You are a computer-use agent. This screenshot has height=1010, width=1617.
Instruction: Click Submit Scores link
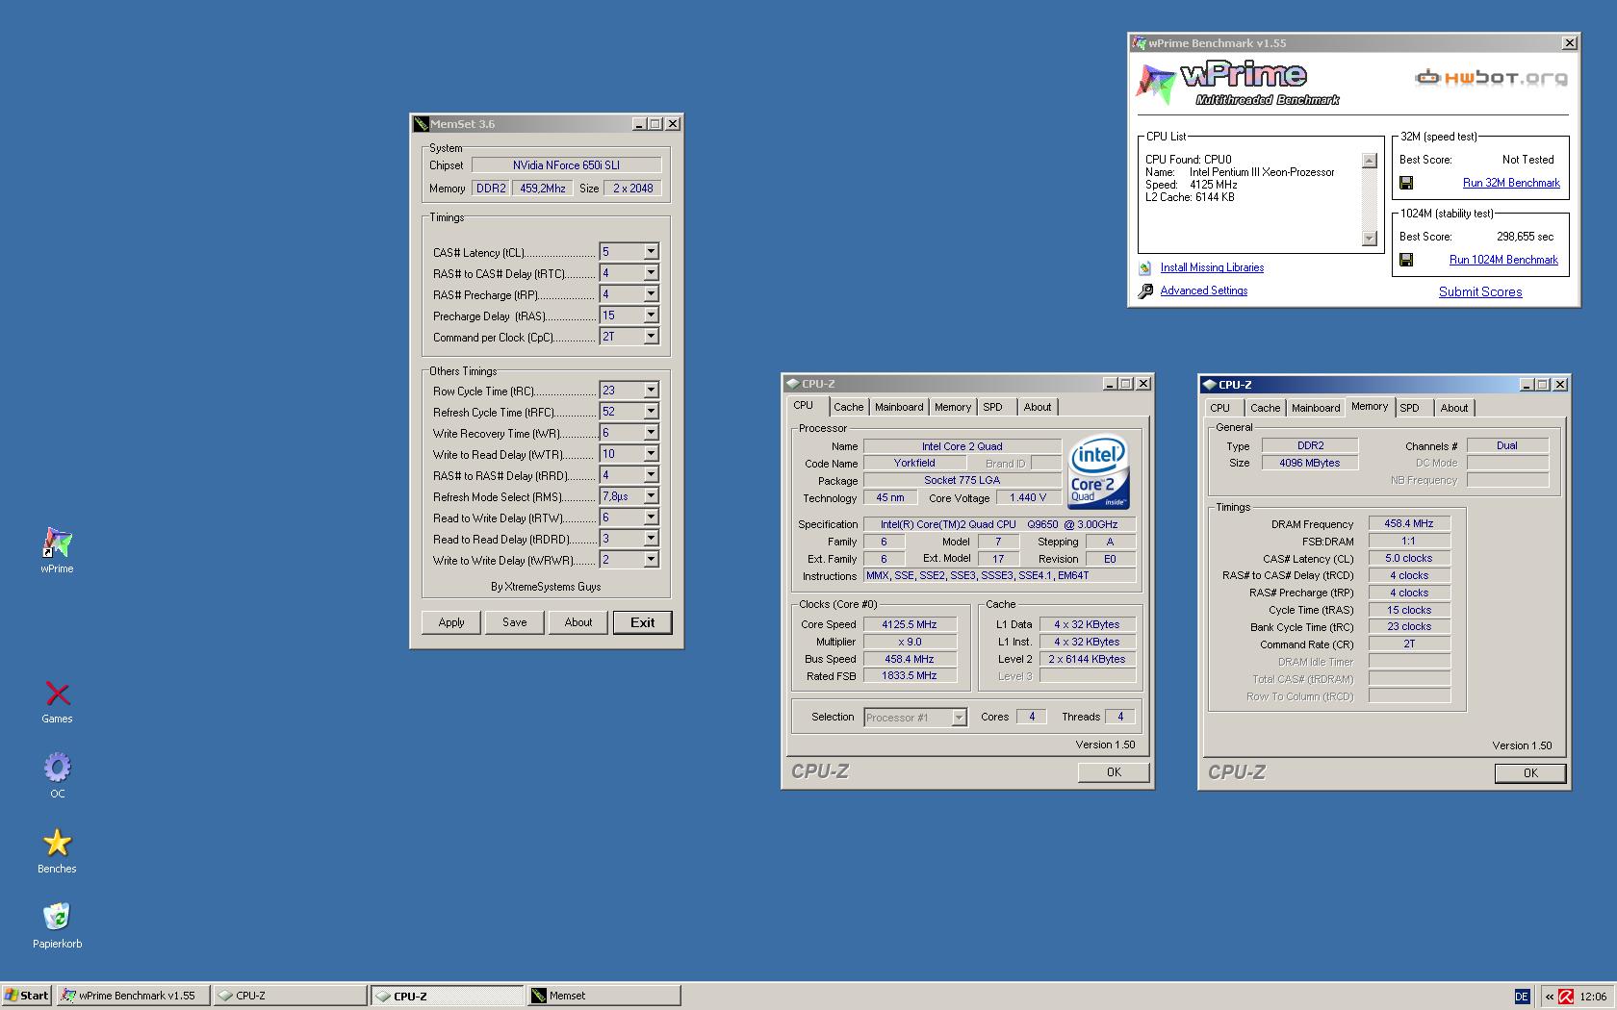[1480, 291]
